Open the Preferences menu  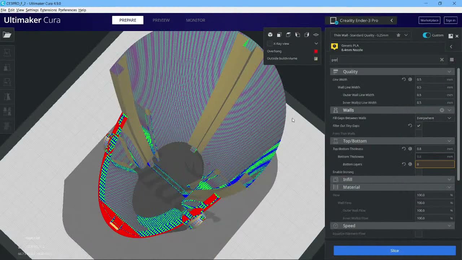click(x=67, y=10)
